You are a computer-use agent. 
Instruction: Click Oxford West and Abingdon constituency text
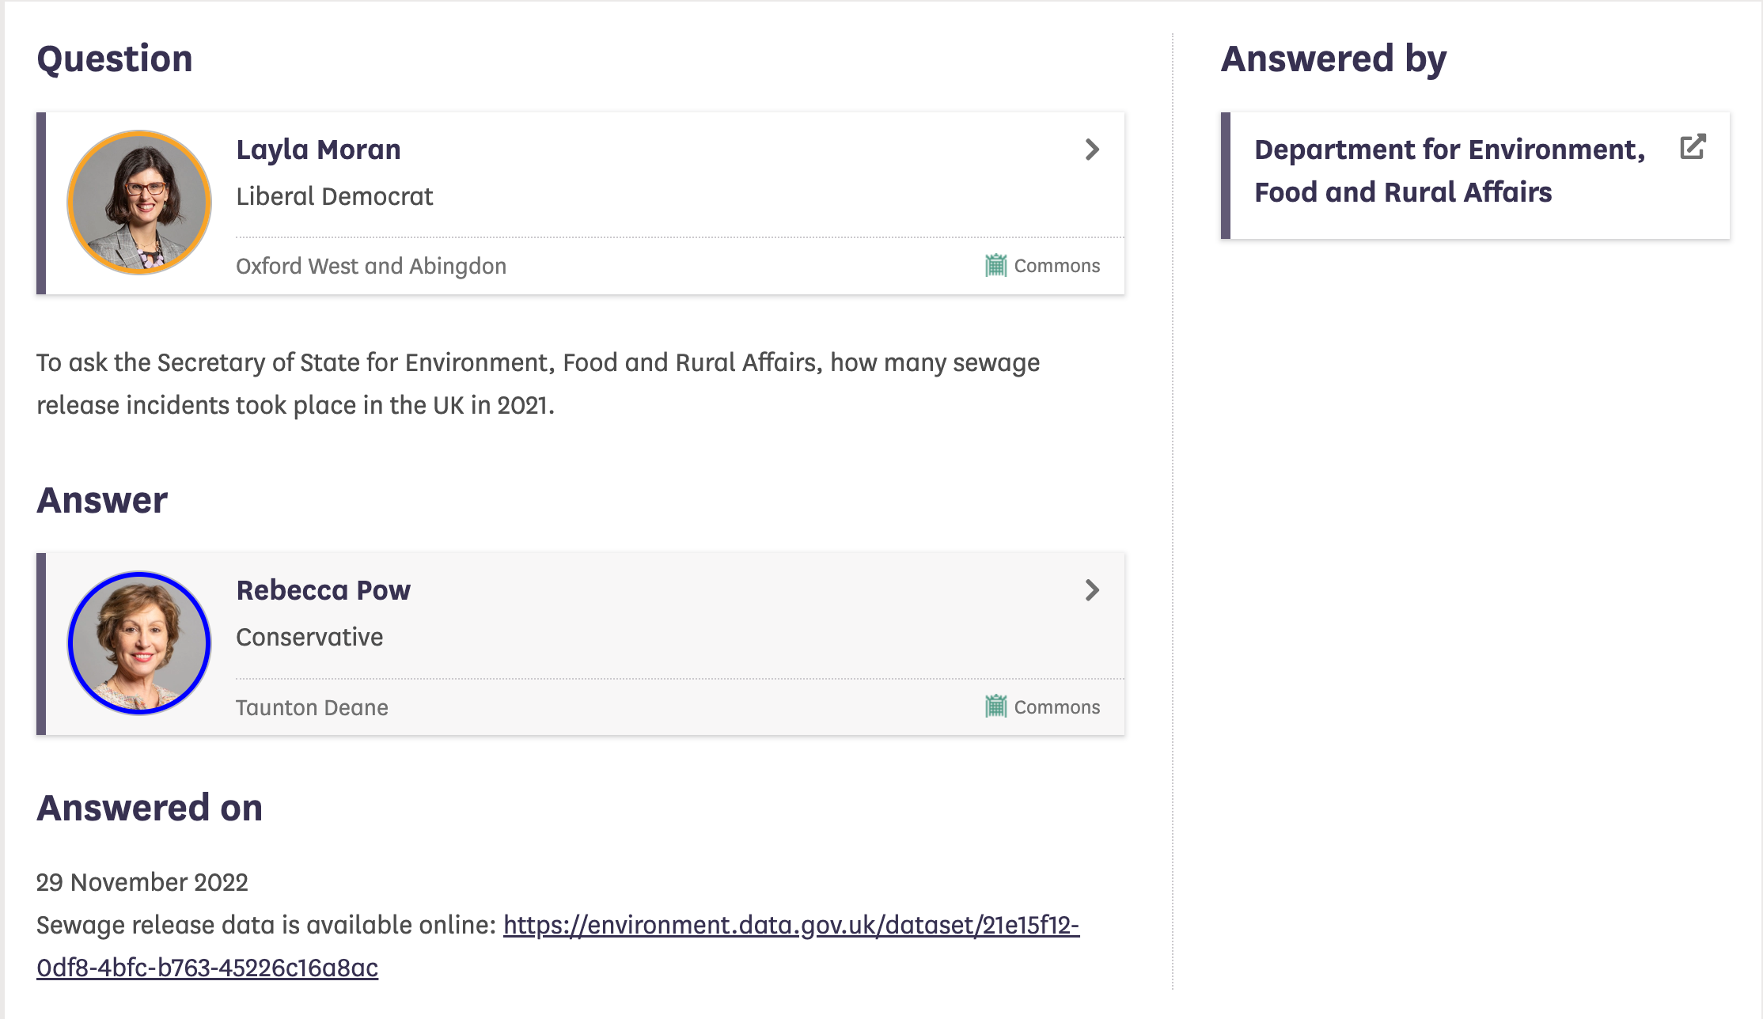(x=370, y=266)
